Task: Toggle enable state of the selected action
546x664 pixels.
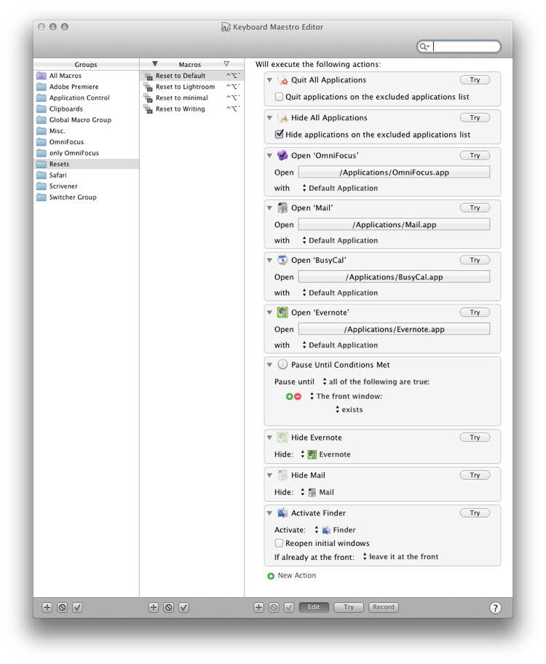Action: point(289,607)
